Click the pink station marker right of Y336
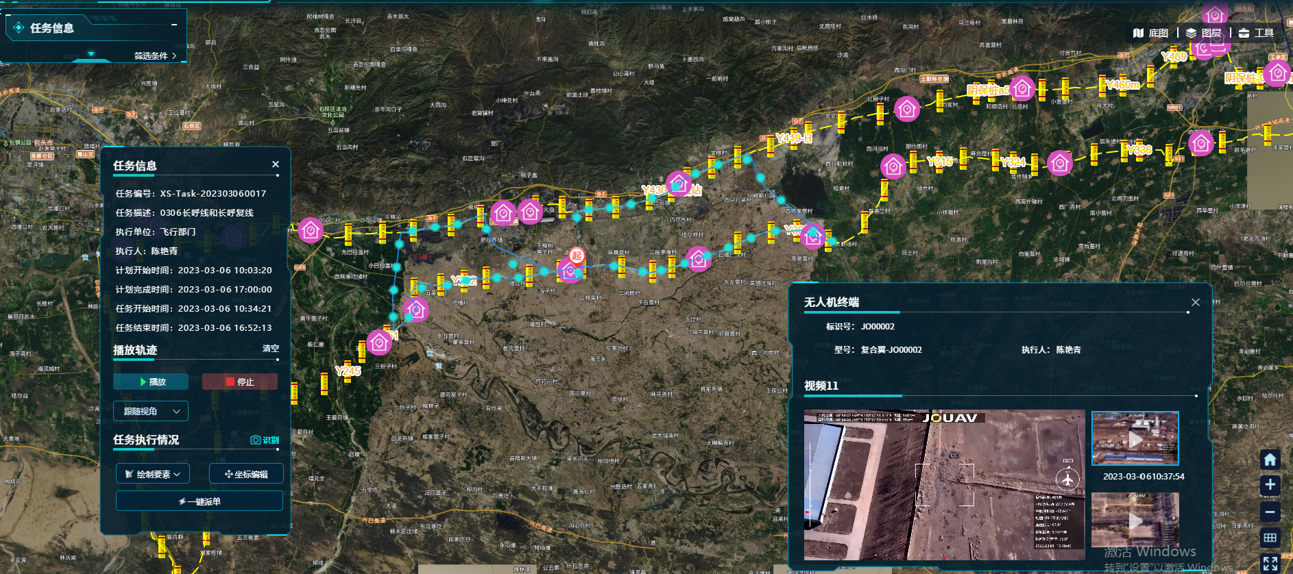The image size is (1293, 574). point(1201,143)
